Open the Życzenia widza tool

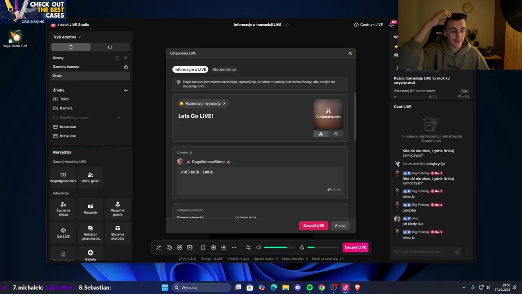[x=63, y=209]
